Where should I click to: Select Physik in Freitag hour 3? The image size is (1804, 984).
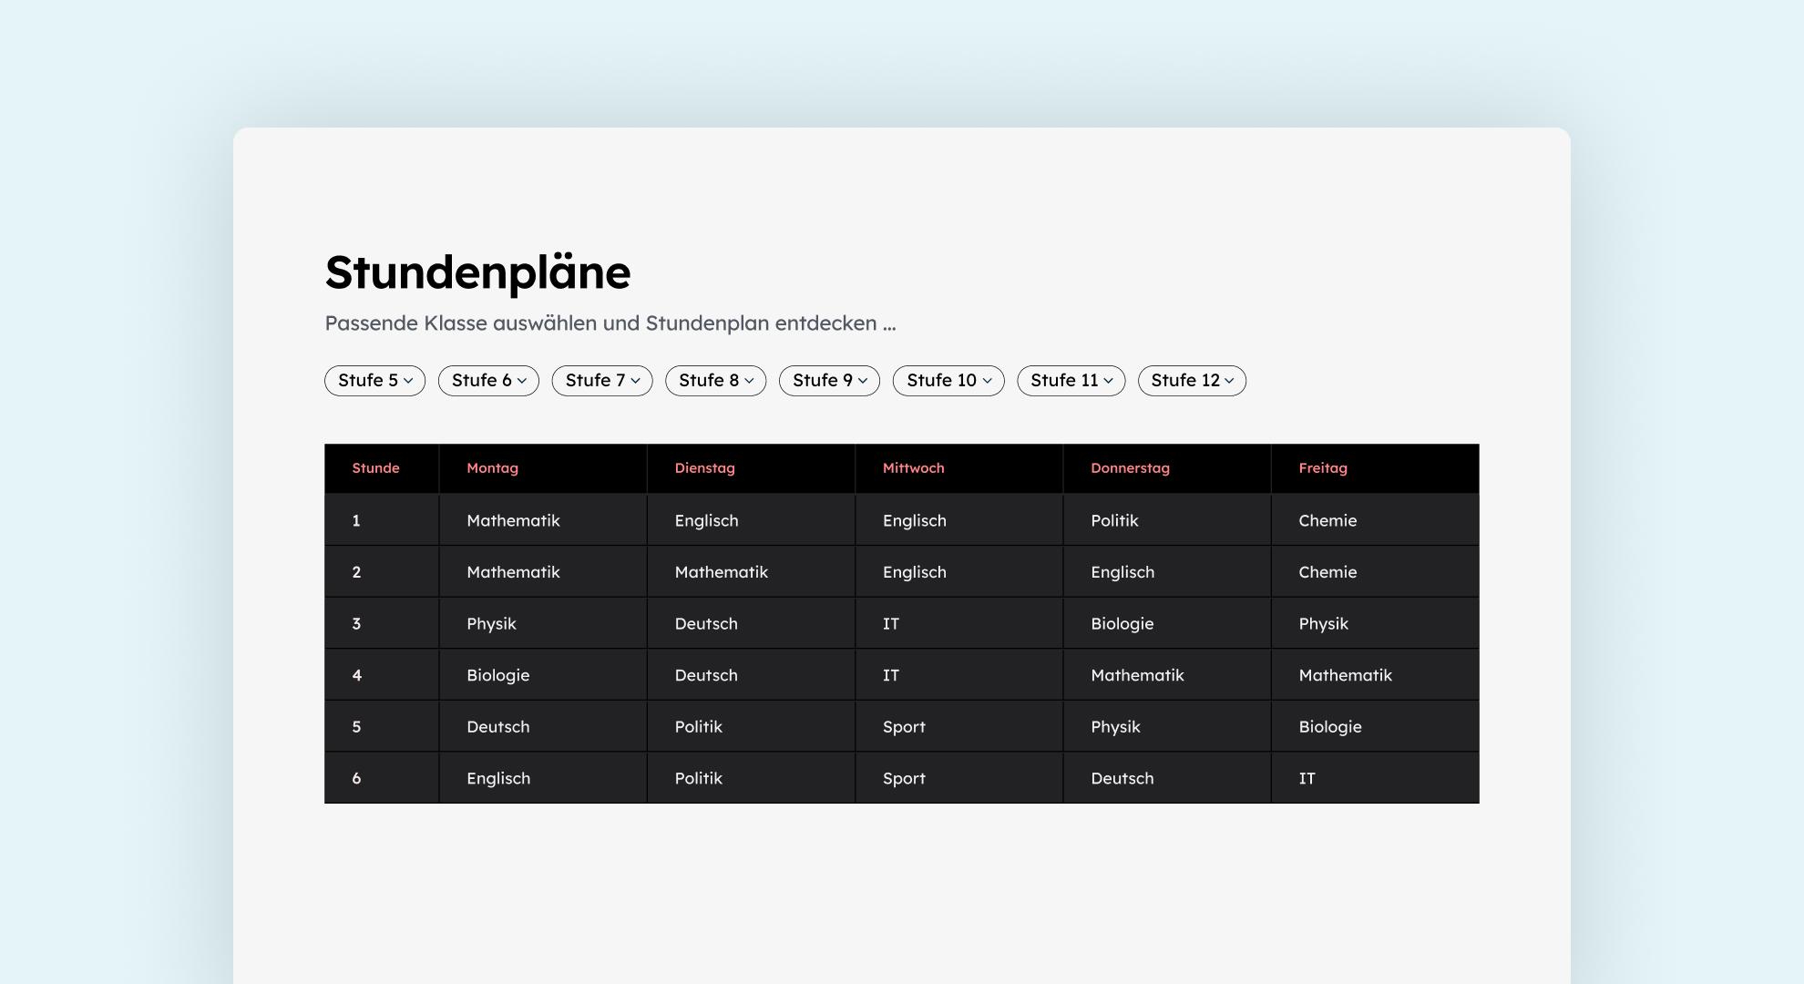[x=1375, y=623]
